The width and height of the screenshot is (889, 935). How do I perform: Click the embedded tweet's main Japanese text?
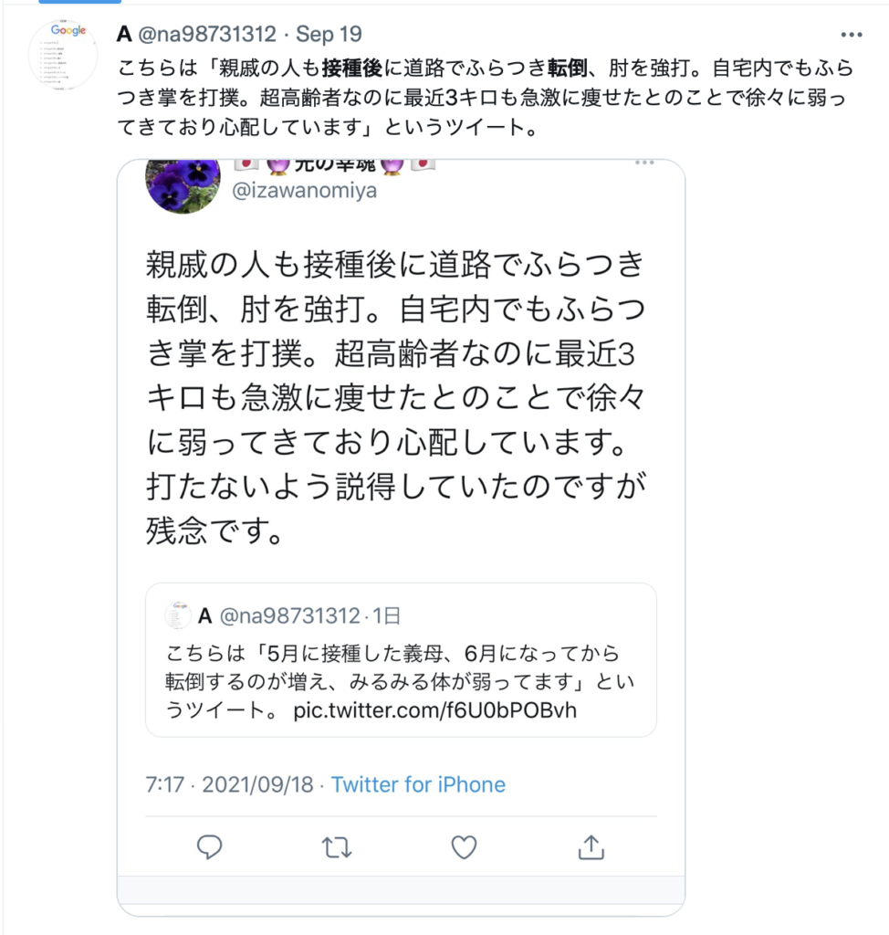coord(396,397)
